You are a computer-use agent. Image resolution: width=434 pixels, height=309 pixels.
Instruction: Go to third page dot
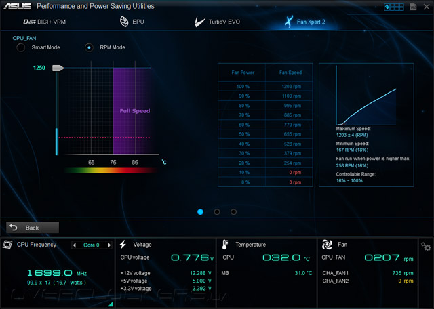[233, 212]
